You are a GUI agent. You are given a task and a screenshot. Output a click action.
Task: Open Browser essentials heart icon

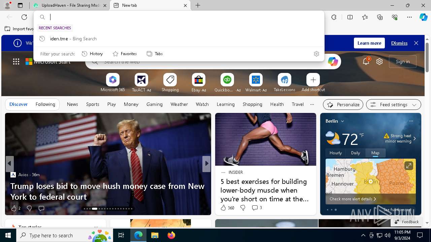click(395, 17)
